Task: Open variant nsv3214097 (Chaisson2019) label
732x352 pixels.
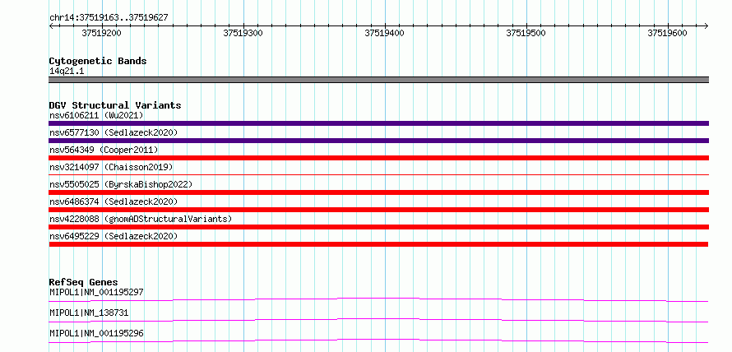Action: coord(111,167)
